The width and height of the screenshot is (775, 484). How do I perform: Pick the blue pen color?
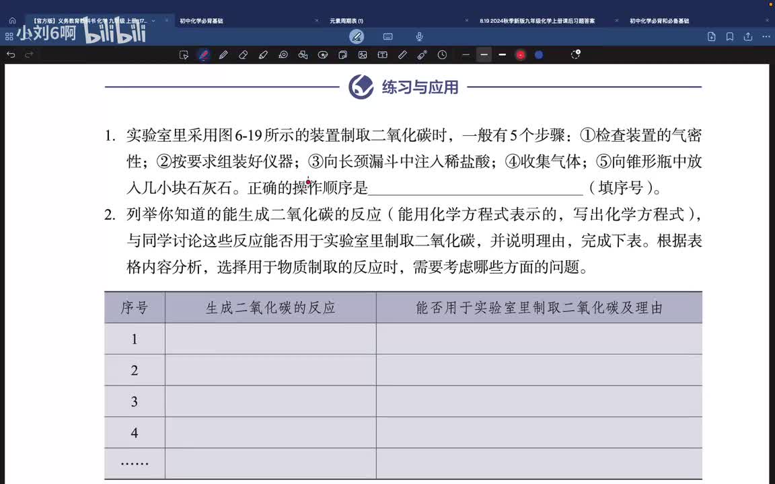(540, 55)
